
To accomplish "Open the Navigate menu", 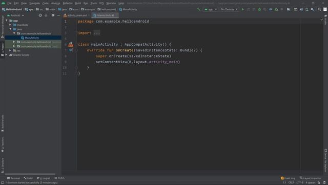I will [x=34, y=3].
